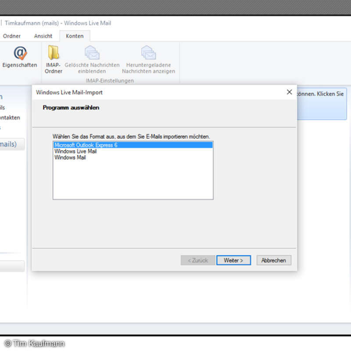Click the blue info banner behind dialog
The image size is (351, 351).
(x=322, y=104)
